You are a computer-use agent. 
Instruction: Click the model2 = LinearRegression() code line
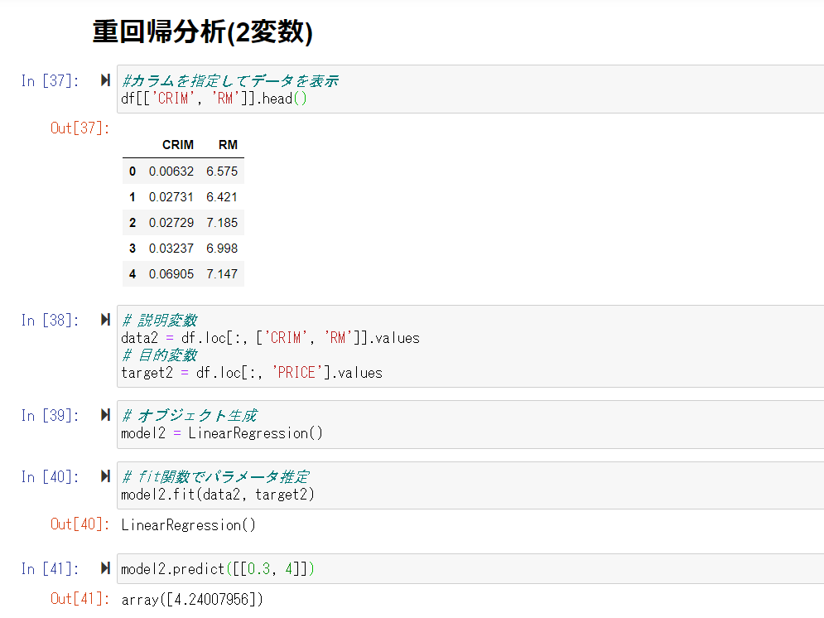pos(222,433)
